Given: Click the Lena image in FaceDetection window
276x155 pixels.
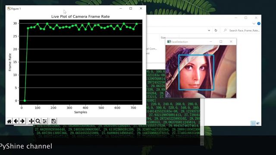Looking at the screenshot, I should tap(201, 71).
